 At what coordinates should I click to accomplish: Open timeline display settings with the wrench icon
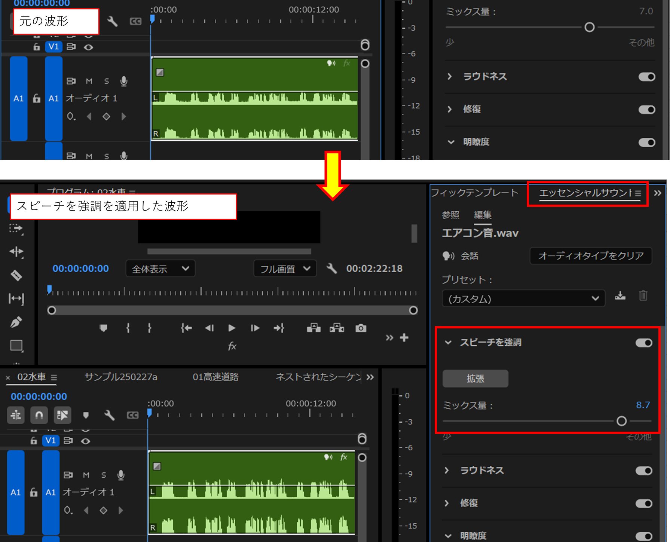109,415
